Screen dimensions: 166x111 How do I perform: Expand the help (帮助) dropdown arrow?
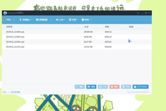click(90, 19)
